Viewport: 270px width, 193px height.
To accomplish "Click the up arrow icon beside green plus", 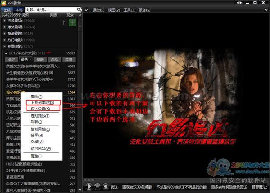I will tap(63, 22).
